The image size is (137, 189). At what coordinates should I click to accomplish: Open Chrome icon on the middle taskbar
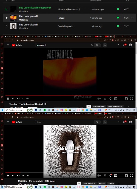click(83, 110)
